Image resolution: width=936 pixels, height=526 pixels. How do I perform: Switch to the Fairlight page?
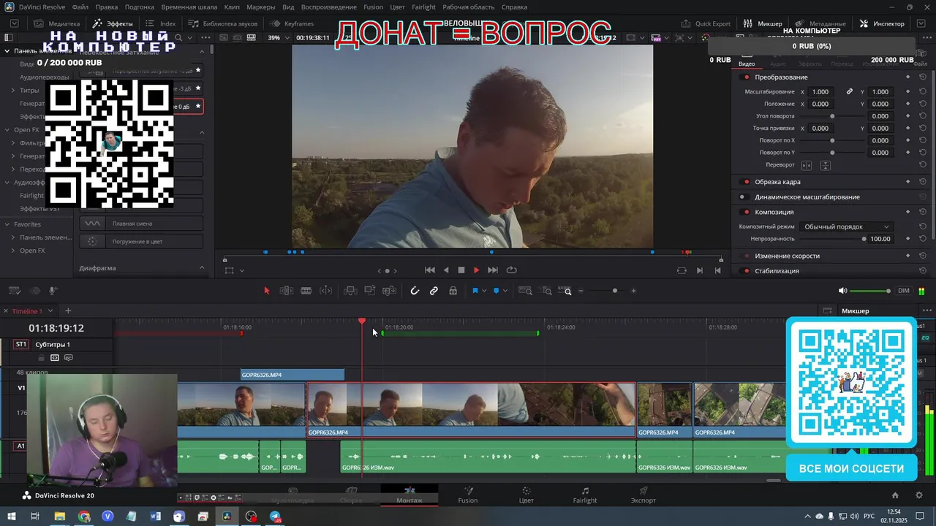585,495
